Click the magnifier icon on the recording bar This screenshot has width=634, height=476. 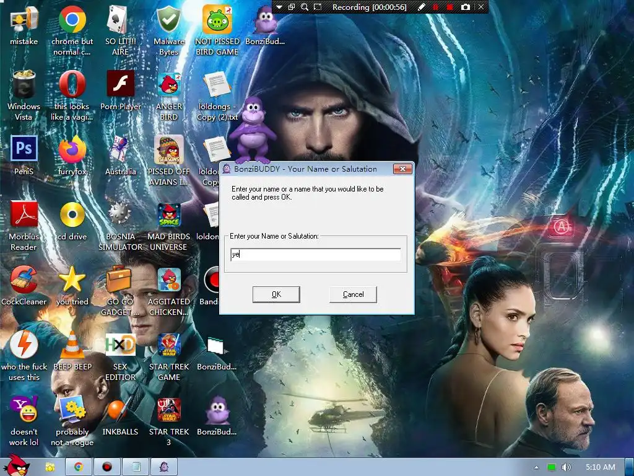point(305,7)
